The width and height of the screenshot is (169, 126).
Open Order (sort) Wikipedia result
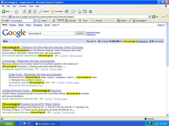click(x=35, y=74)
